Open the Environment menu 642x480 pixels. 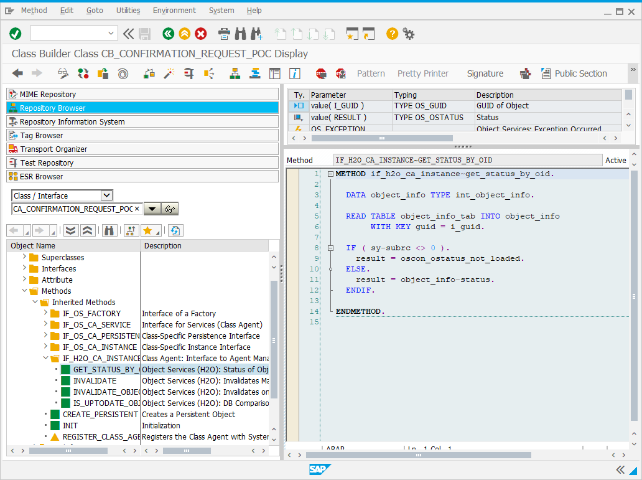click(x=174, y=10)
